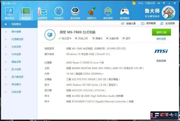180x121 pixels.
Task: Click the 独立显卡 checkmark status
Action: click(x=65, y=39)
